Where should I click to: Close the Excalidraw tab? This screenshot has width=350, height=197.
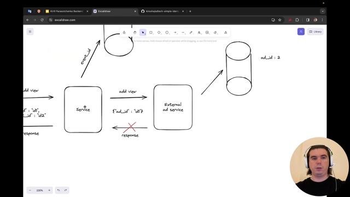point(135,11)
